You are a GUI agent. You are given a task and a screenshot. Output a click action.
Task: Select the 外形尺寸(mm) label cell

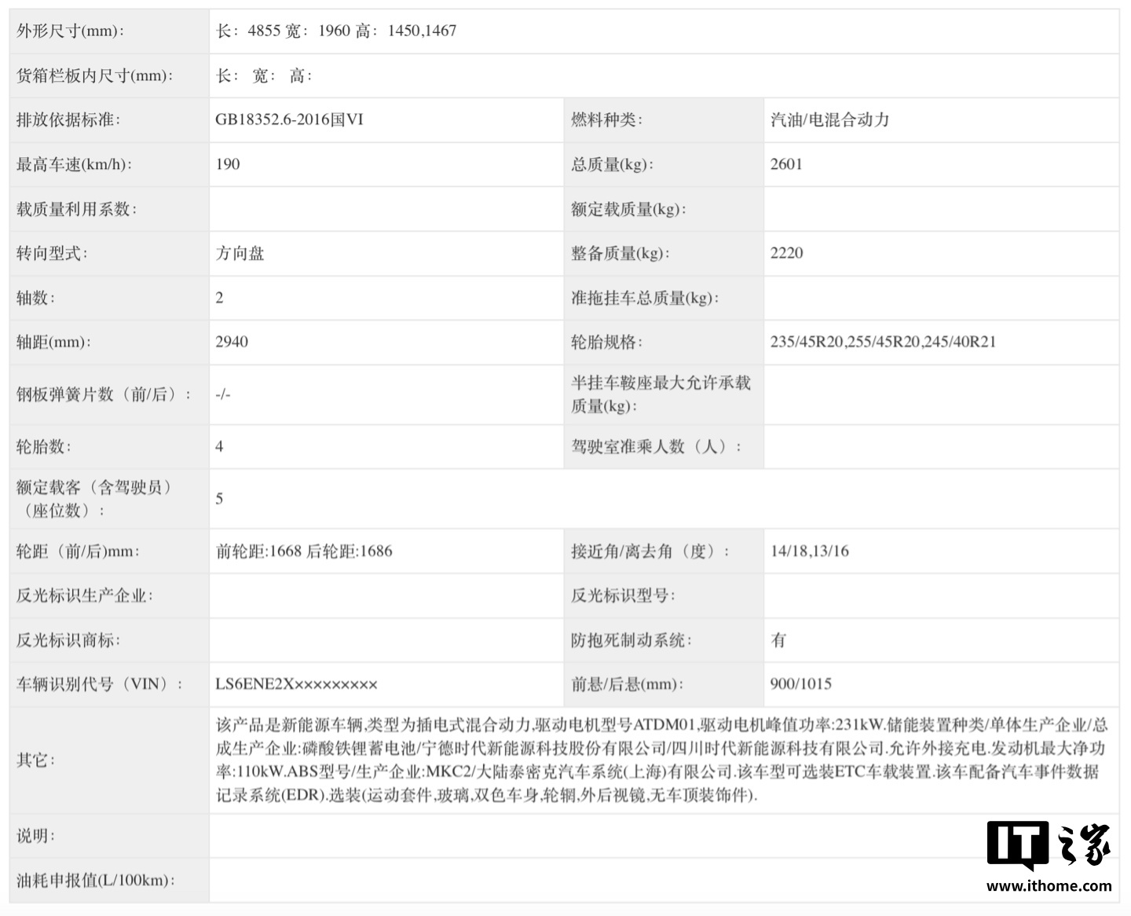click(x=109, y=31)
